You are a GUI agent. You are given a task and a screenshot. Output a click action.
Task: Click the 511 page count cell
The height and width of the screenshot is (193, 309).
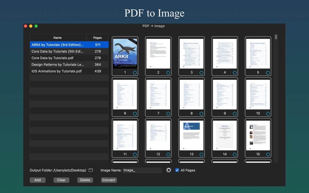click(x=98, y=45)
